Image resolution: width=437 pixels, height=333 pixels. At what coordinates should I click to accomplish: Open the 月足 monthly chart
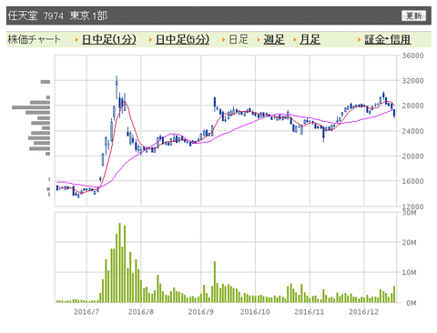pyautogui.click(x=310, y=39)
